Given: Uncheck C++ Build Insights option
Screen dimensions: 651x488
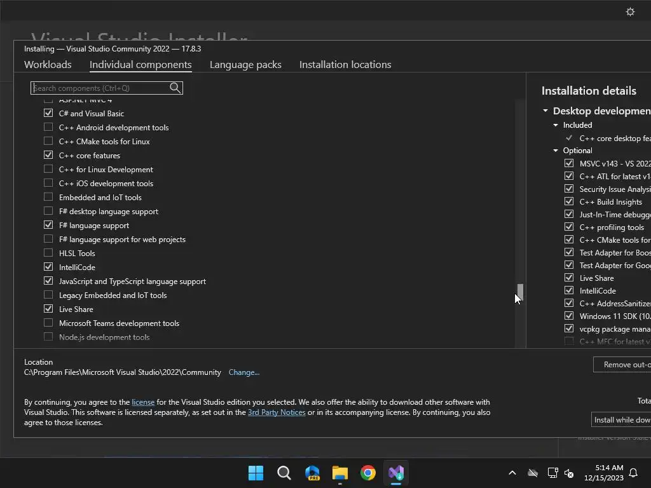Looking at the screenshot, I should point(569,201).
